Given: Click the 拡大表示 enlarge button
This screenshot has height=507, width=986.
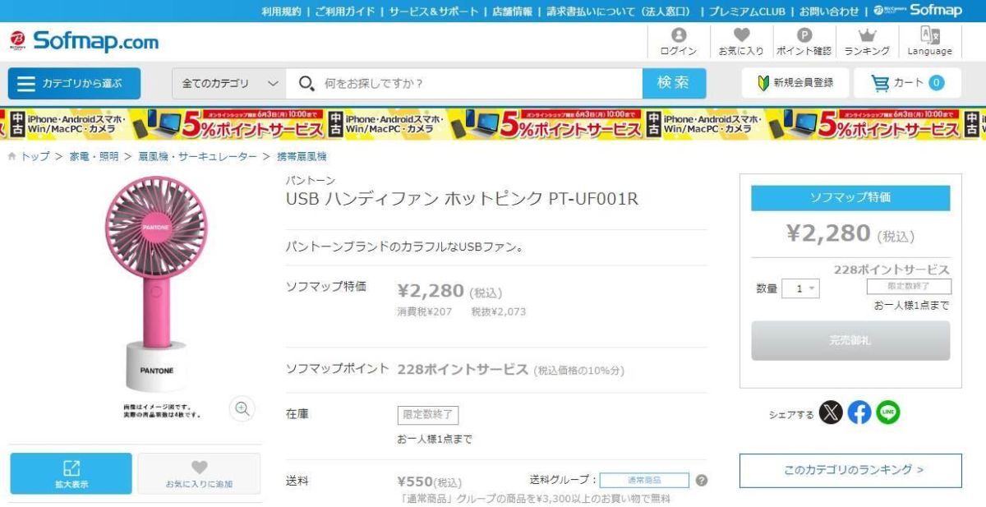Looking at the screenshot, I should [71, 473].
